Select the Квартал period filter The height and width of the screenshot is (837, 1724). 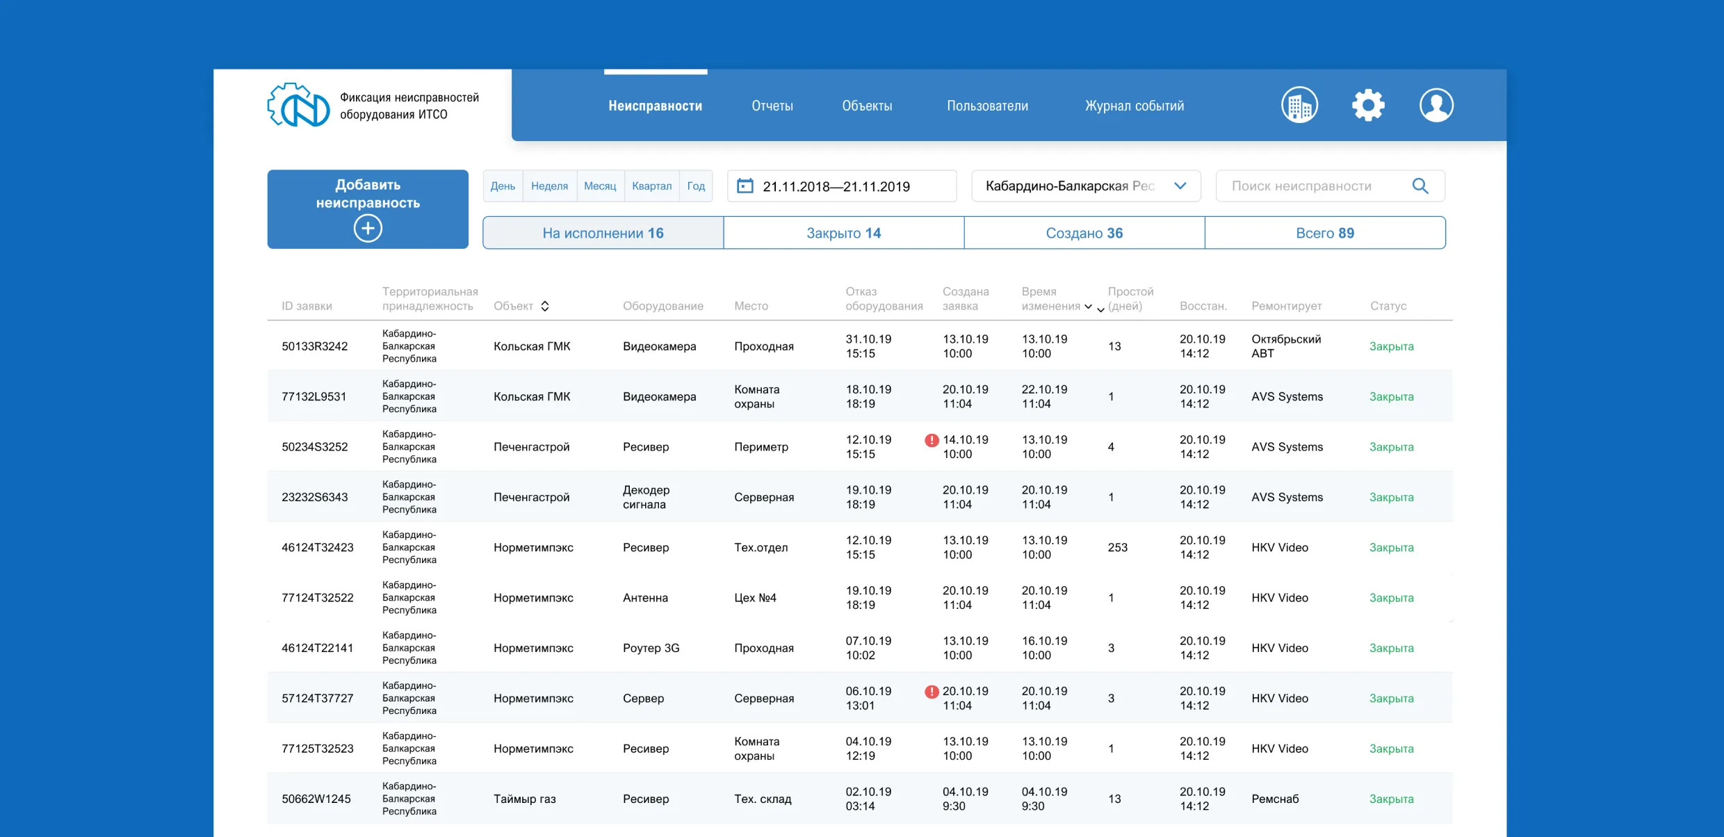tap(651, 186)
